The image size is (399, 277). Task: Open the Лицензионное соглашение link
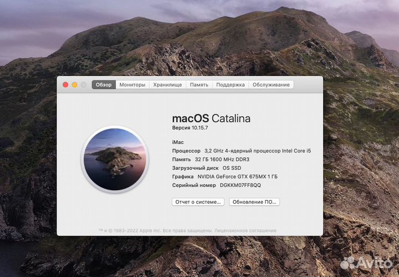tap(245, 231)
